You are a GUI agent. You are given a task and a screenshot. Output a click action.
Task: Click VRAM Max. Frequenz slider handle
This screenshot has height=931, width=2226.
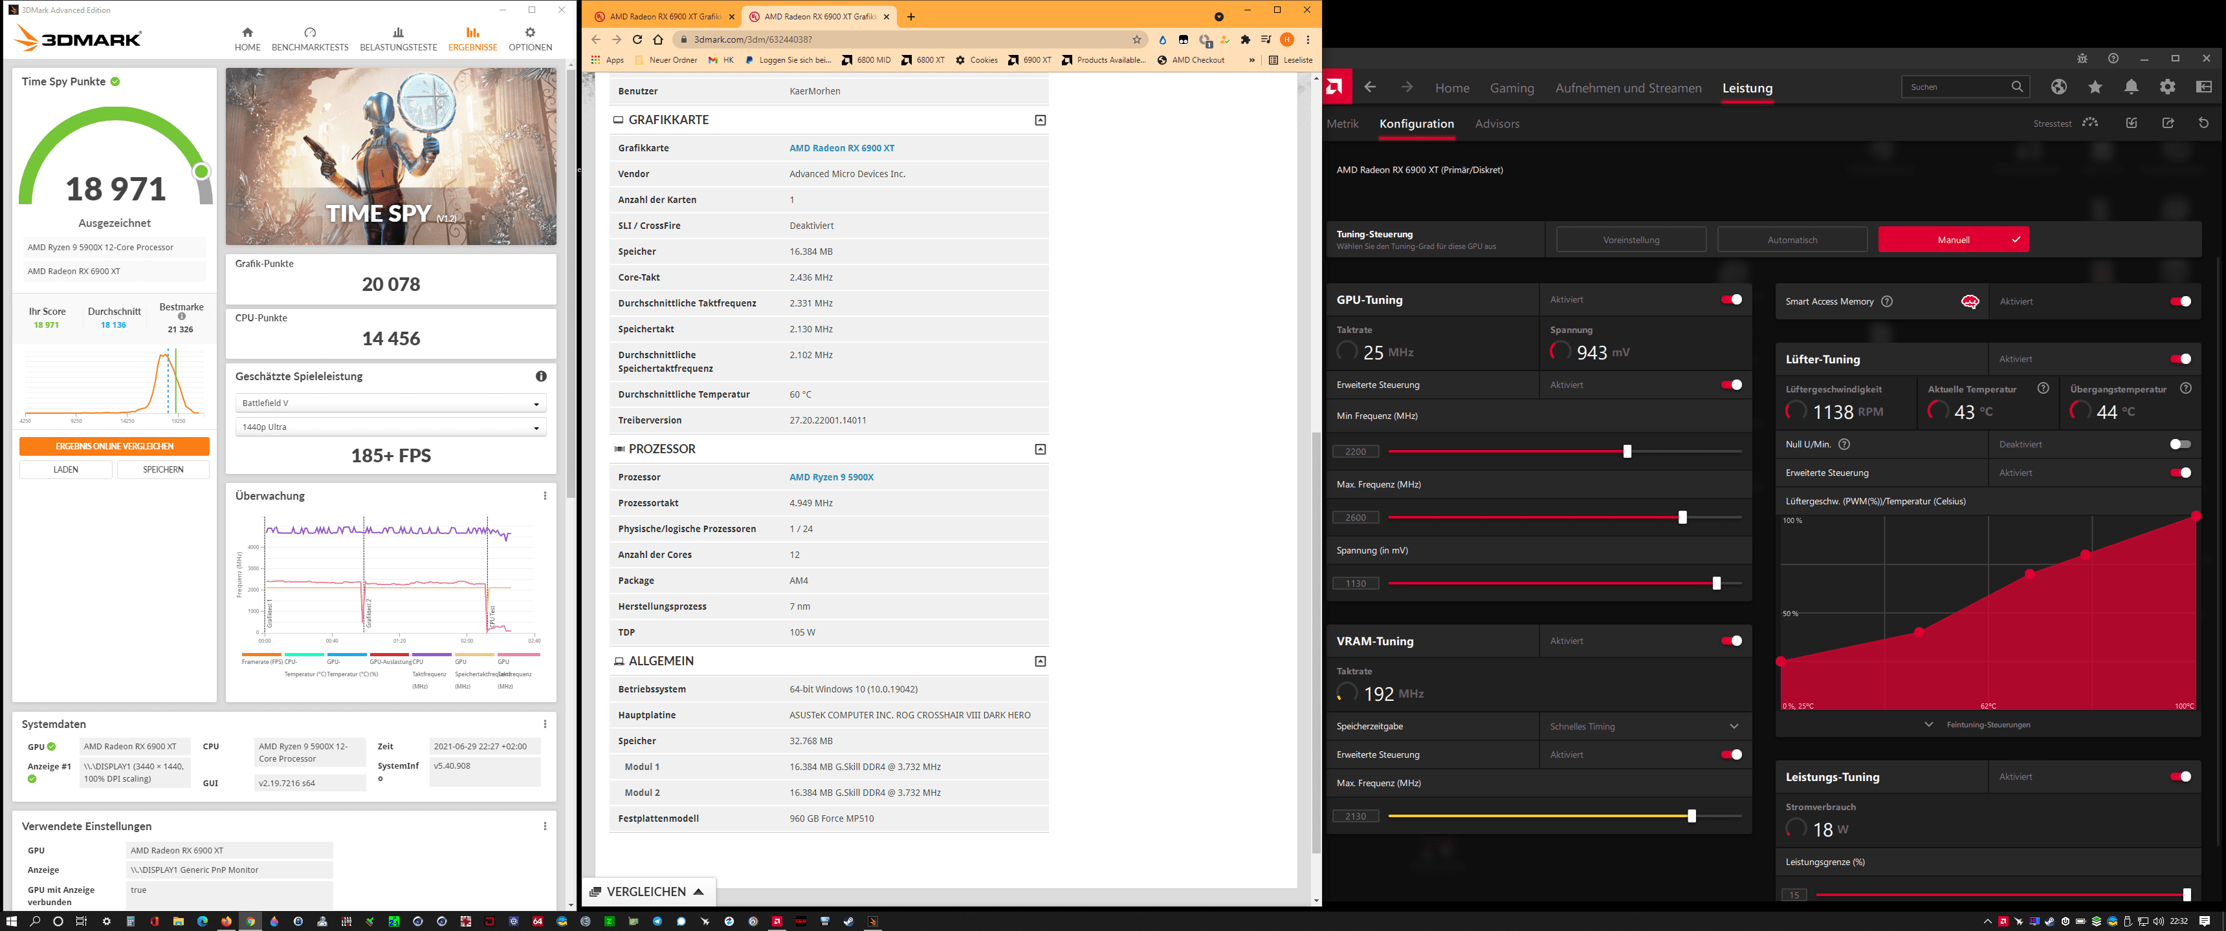pos(1692,815)
